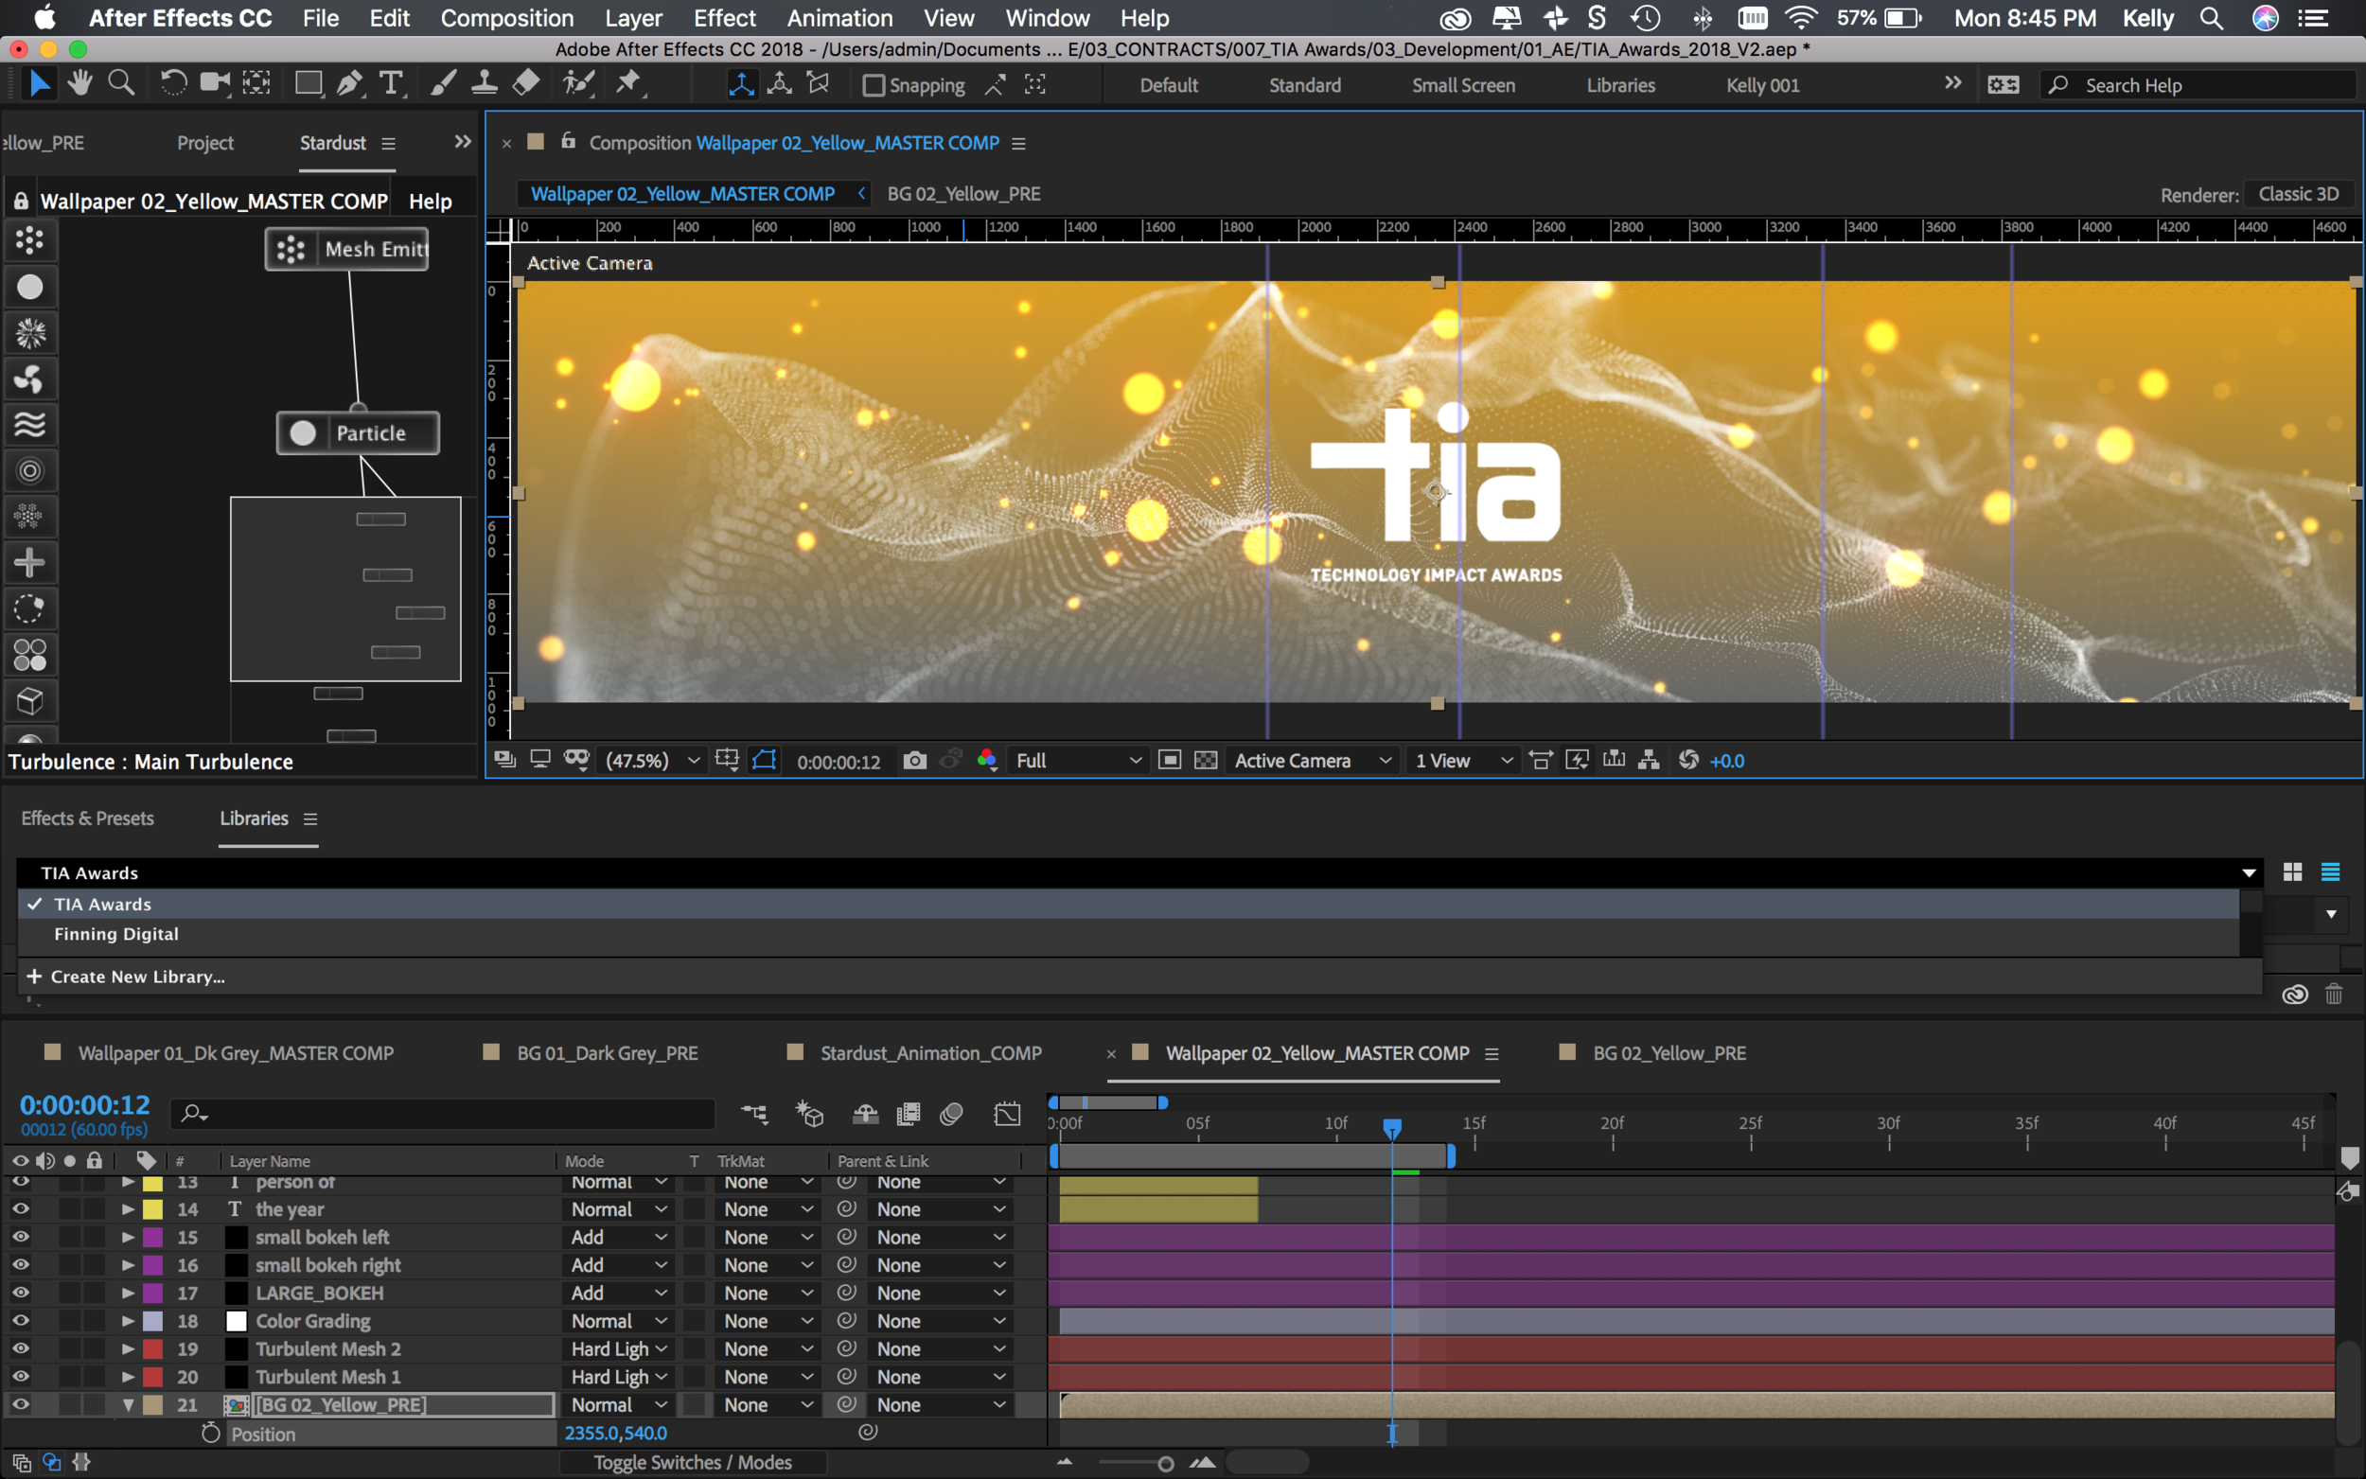The image size is (2366, 1479).
Task: Select the Rotation tool
Action: click(x=173, y=84)
